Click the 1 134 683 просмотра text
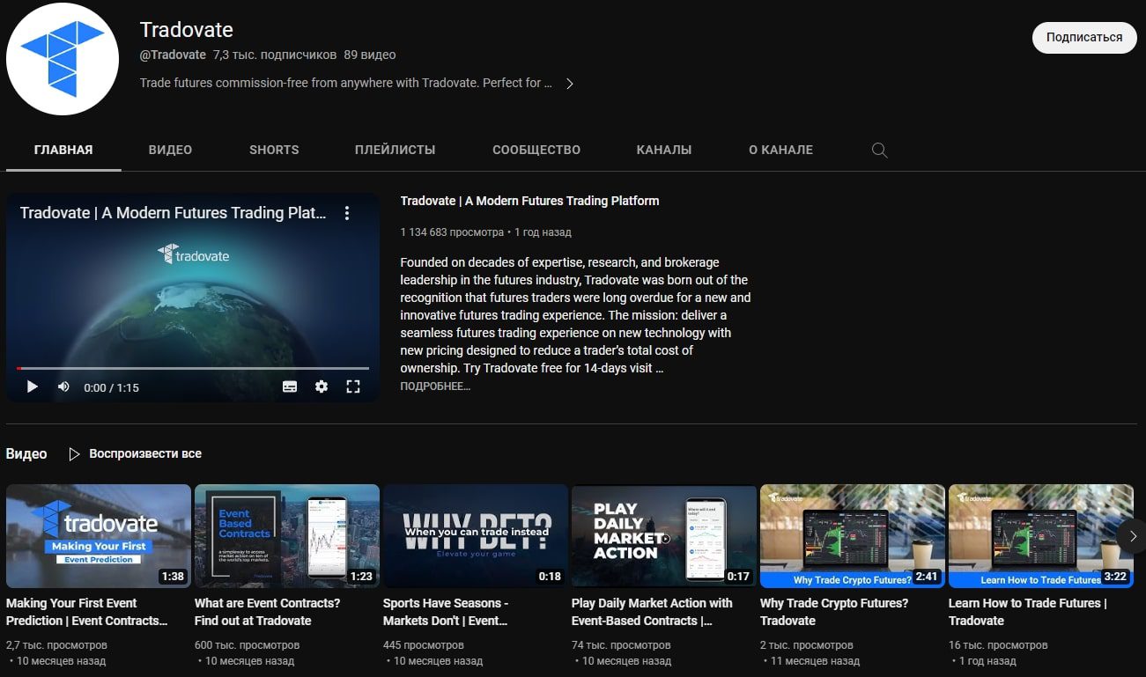Image resolution: width=1146 pixels, height=677 pixels. tap(452, 232)
